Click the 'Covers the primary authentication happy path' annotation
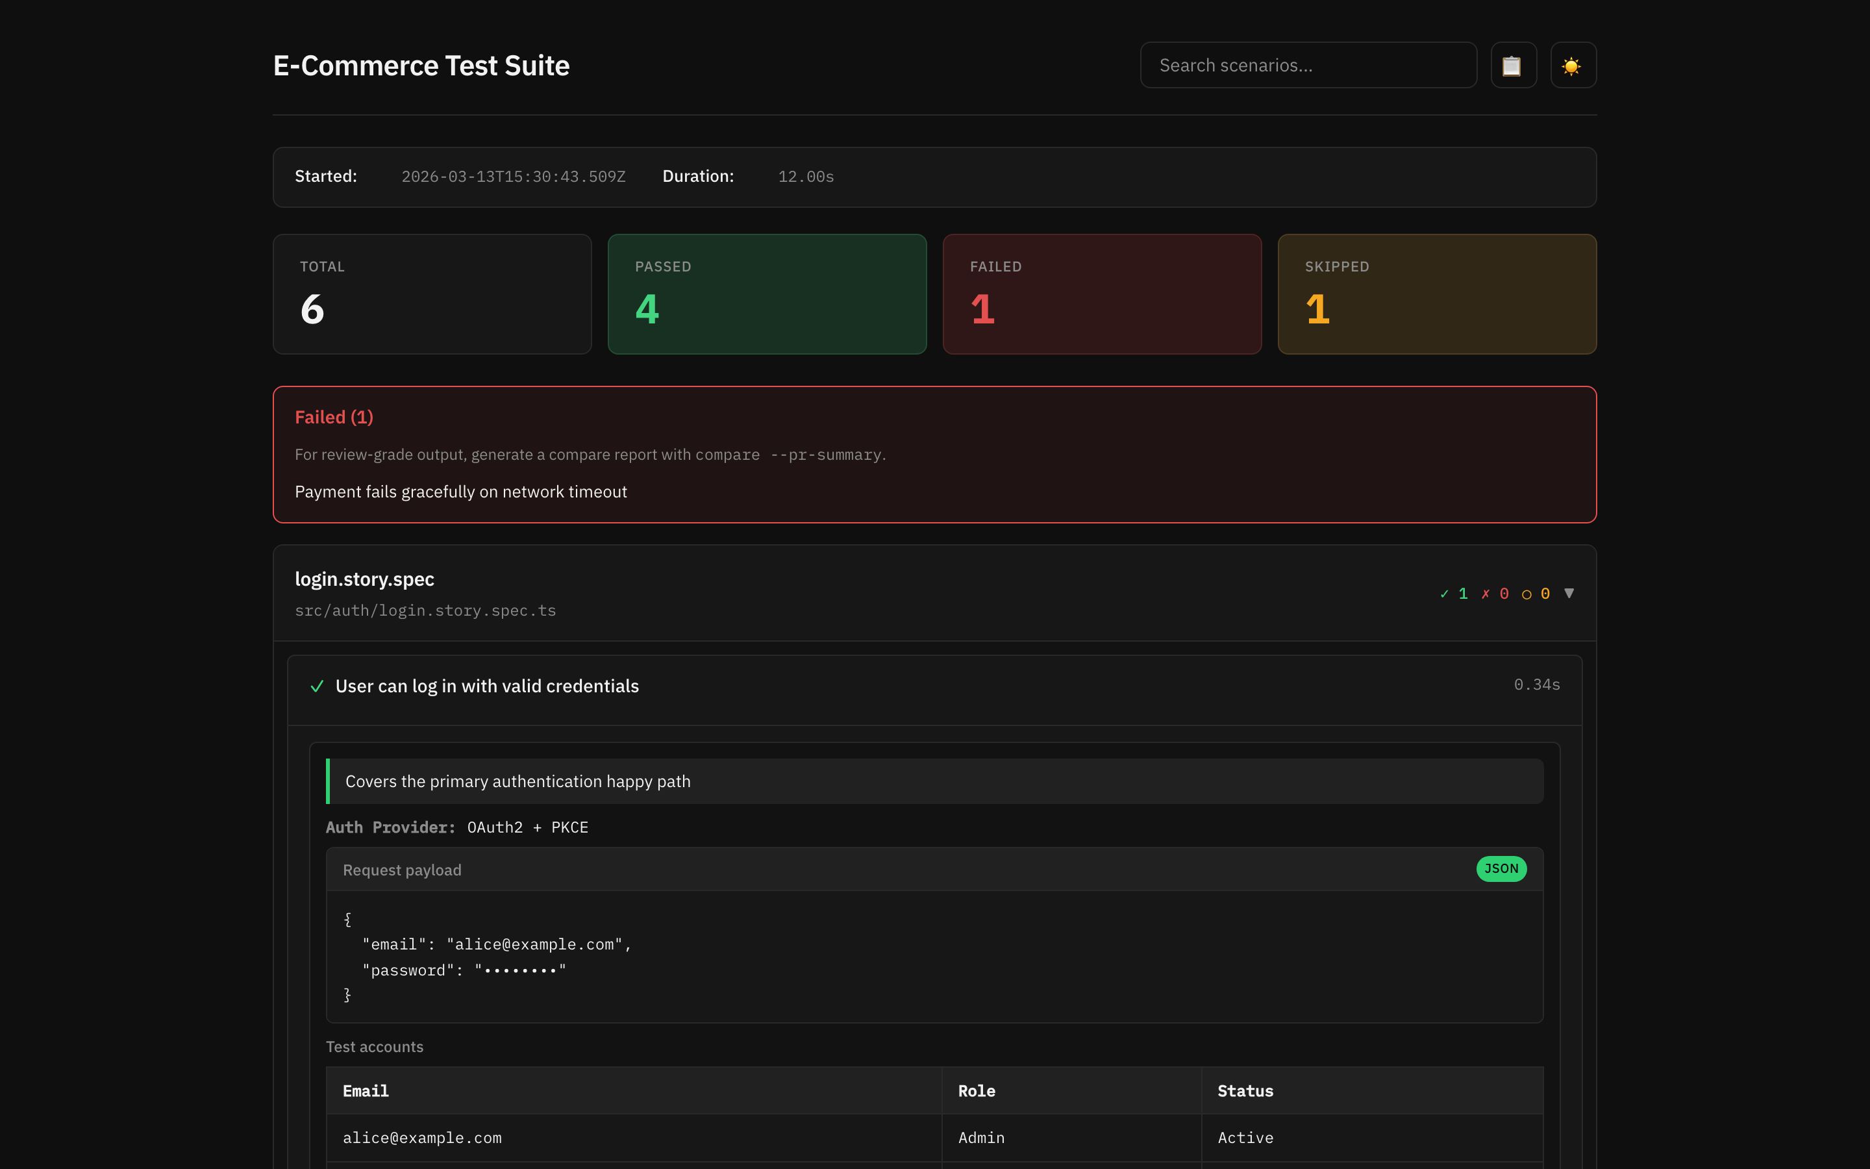Screen dimensions: 1870x1169 click(517, 781)
